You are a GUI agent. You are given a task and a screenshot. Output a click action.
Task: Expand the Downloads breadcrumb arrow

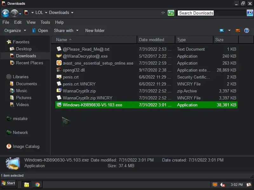coord(72,13)
